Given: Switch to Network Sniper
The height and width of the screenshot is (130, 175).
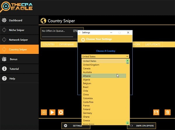Looking at the screenshot, I should (x=19, y=40).
